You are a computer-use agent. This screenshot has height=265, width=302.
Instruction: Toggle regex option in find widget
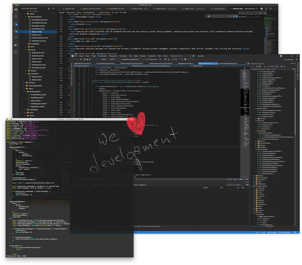coord(237,16)
